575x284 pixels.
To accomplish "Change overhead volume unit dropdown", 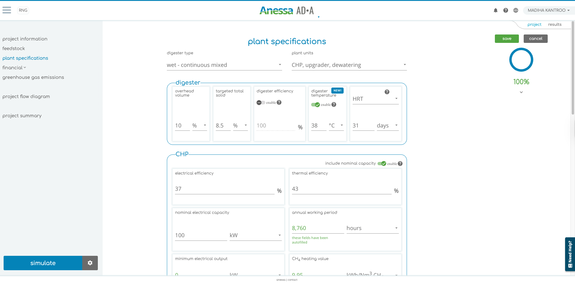I will coord(200,126).
